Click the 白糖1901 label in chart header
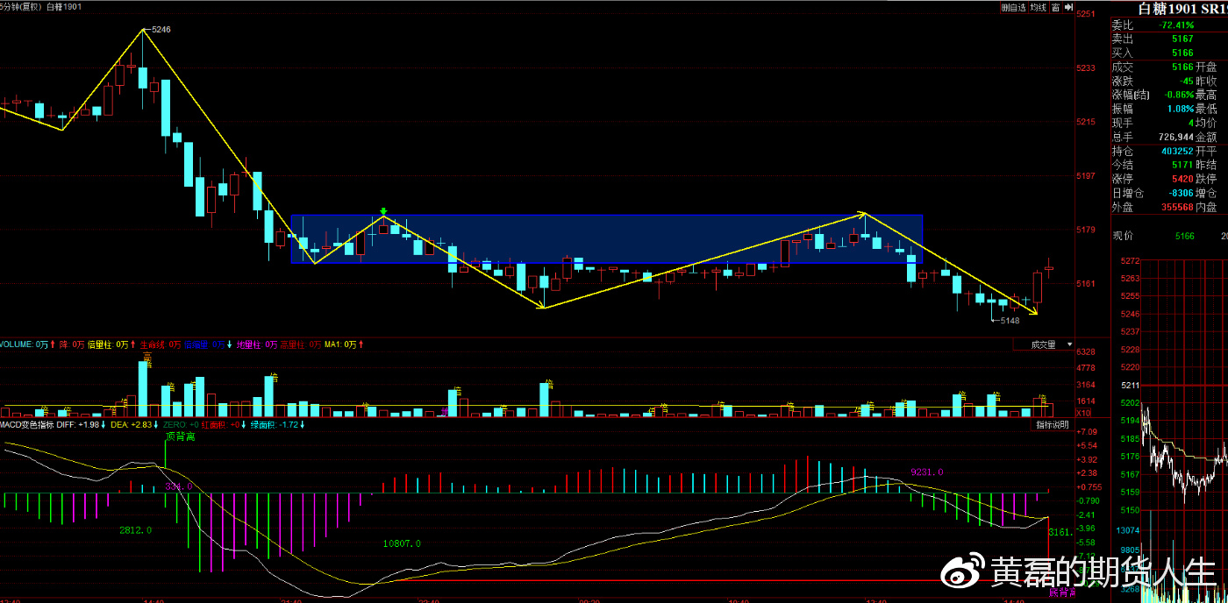The width and height of the screenshot is (1228, 603). 64,7
